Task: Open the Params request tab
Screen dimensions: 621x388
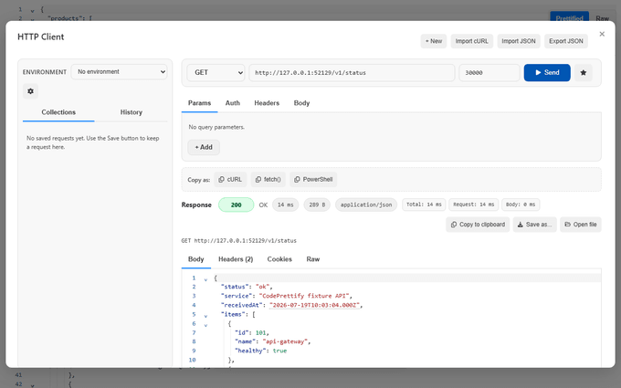Action: [200, 103]
